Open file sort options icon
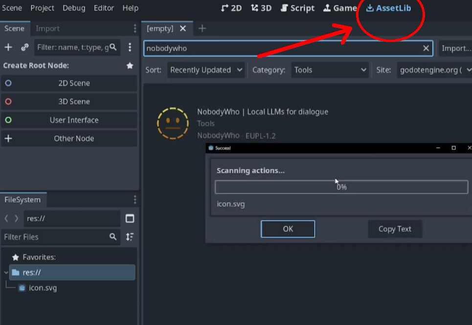 (x=130, y=237)
